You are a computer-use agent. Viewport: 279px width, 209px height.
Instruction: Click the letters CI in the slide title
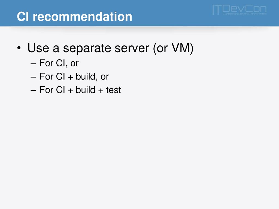tap(23, 17)
